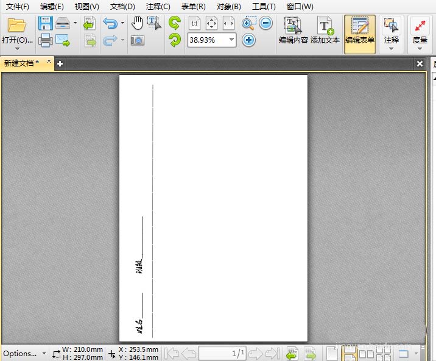Image resolution: width=436 pixels, height=361 pixels.
Task: Click the 编辑内容 edit content button
Action: [293, 32]
